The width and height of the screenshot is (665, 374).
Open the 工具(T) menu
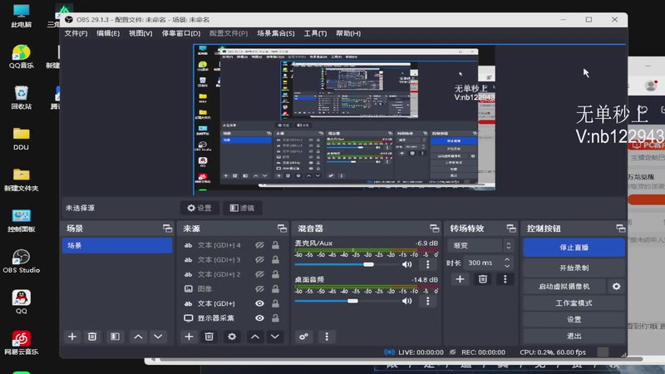coord(315,33)
